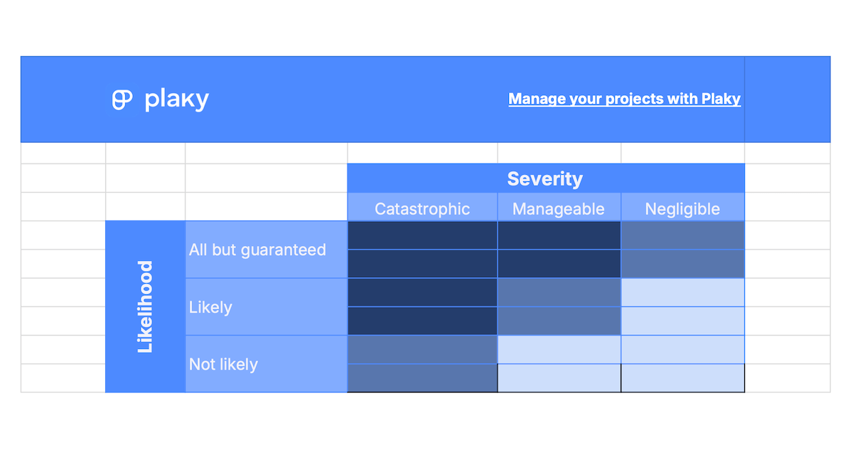Click top Manageable cell in the Likely row
This screenshot has width=853, height=472.
[559, 292]
